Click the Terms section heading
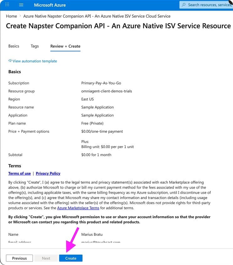Screen dimensions: 233x265 [15, 166]
